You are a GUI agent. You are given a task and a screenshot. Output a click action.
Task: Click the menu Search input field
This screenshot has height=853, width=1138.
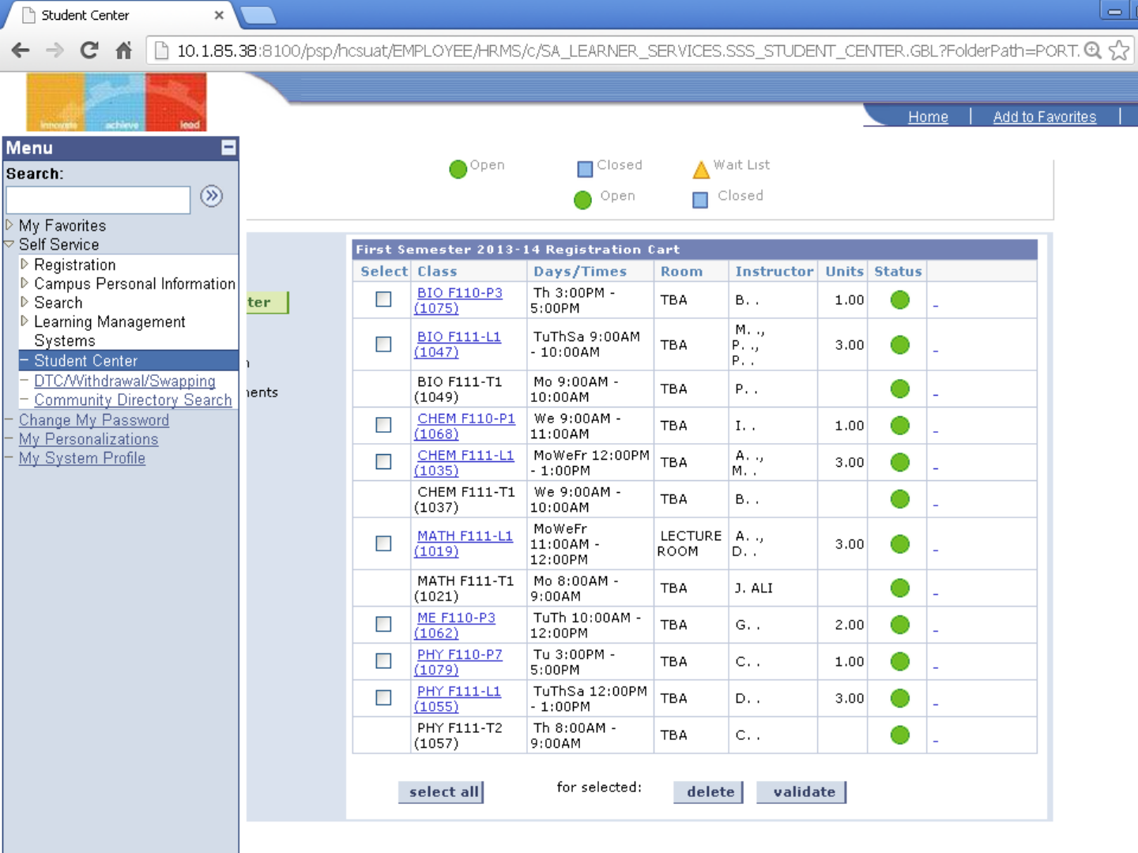click(x=99, y=200)
